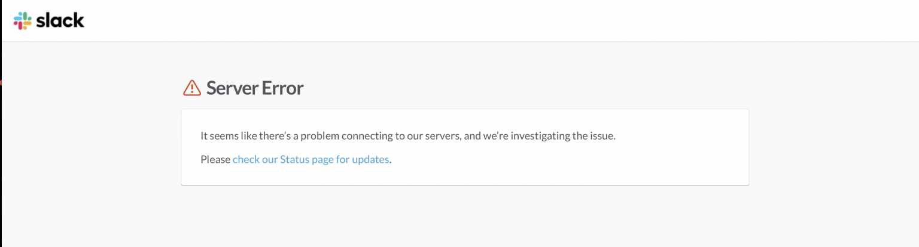This screenshot has width=919, height=247.
Task: Click the slack wordmark text in header
Action: pos(60,20)
